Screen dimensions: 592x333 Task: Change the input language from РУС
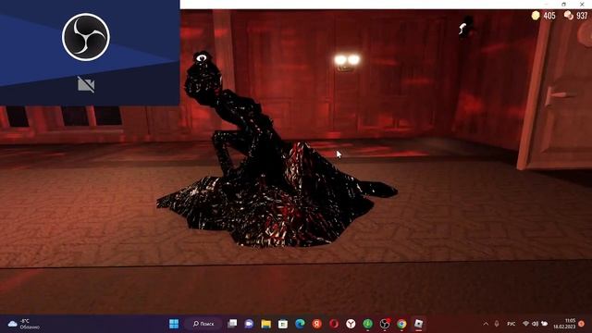[512, 324]
